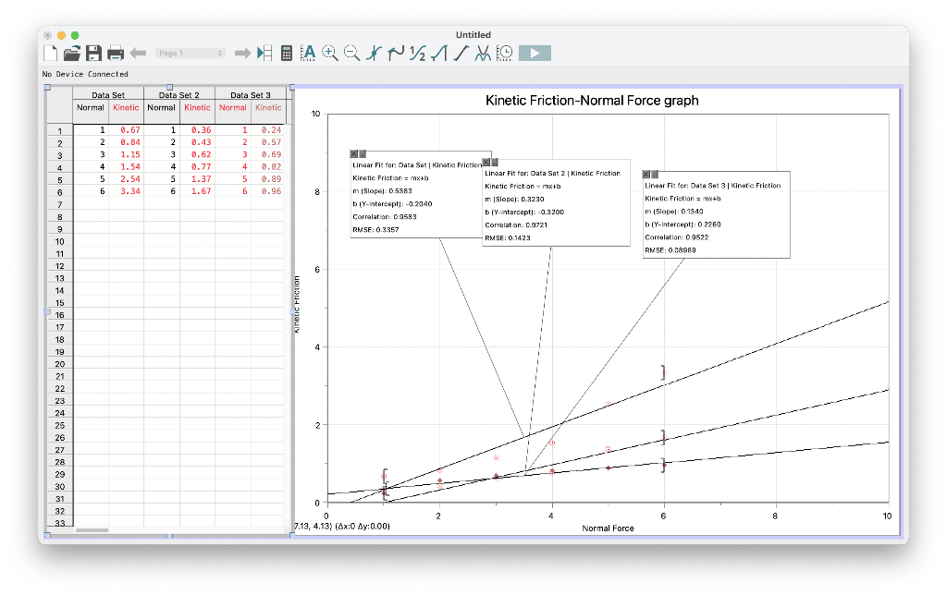
Task: Click Normal column header under Data Set 2
Action: tap(161, 108)
